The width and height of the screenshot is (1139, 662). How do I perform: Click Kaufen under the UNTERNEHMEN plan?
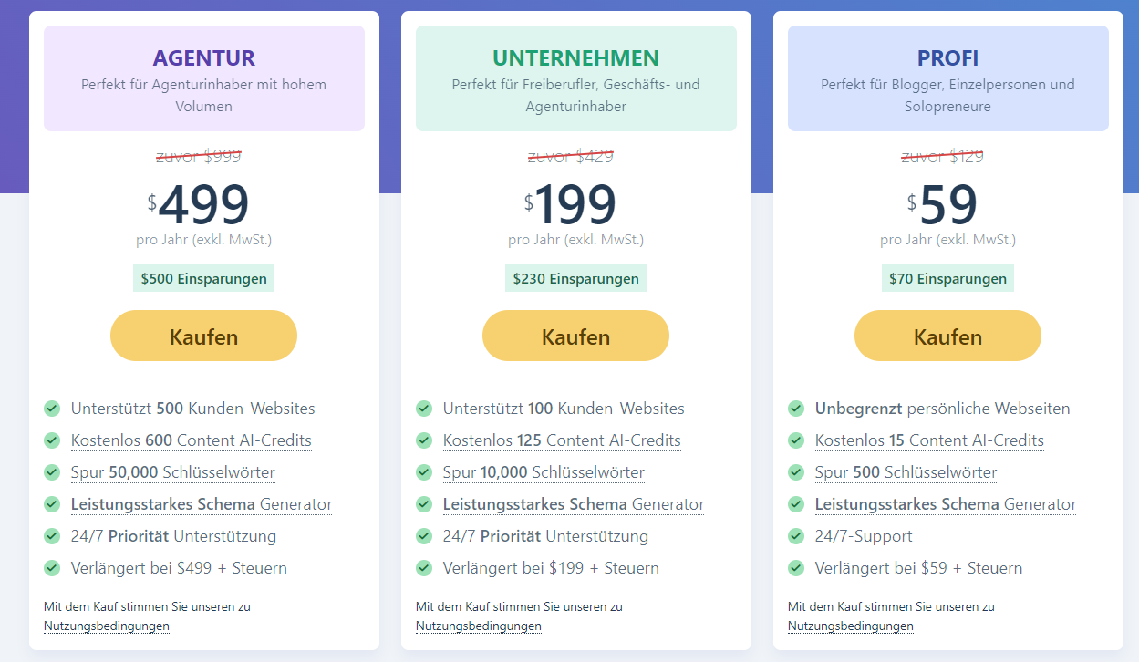(575, 335)
